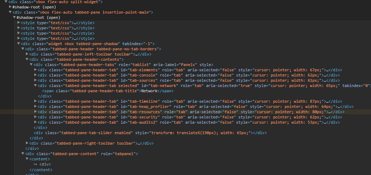
Task: Expand the tab-console div node
Action: pyautogui.click(x=35, y=75)
